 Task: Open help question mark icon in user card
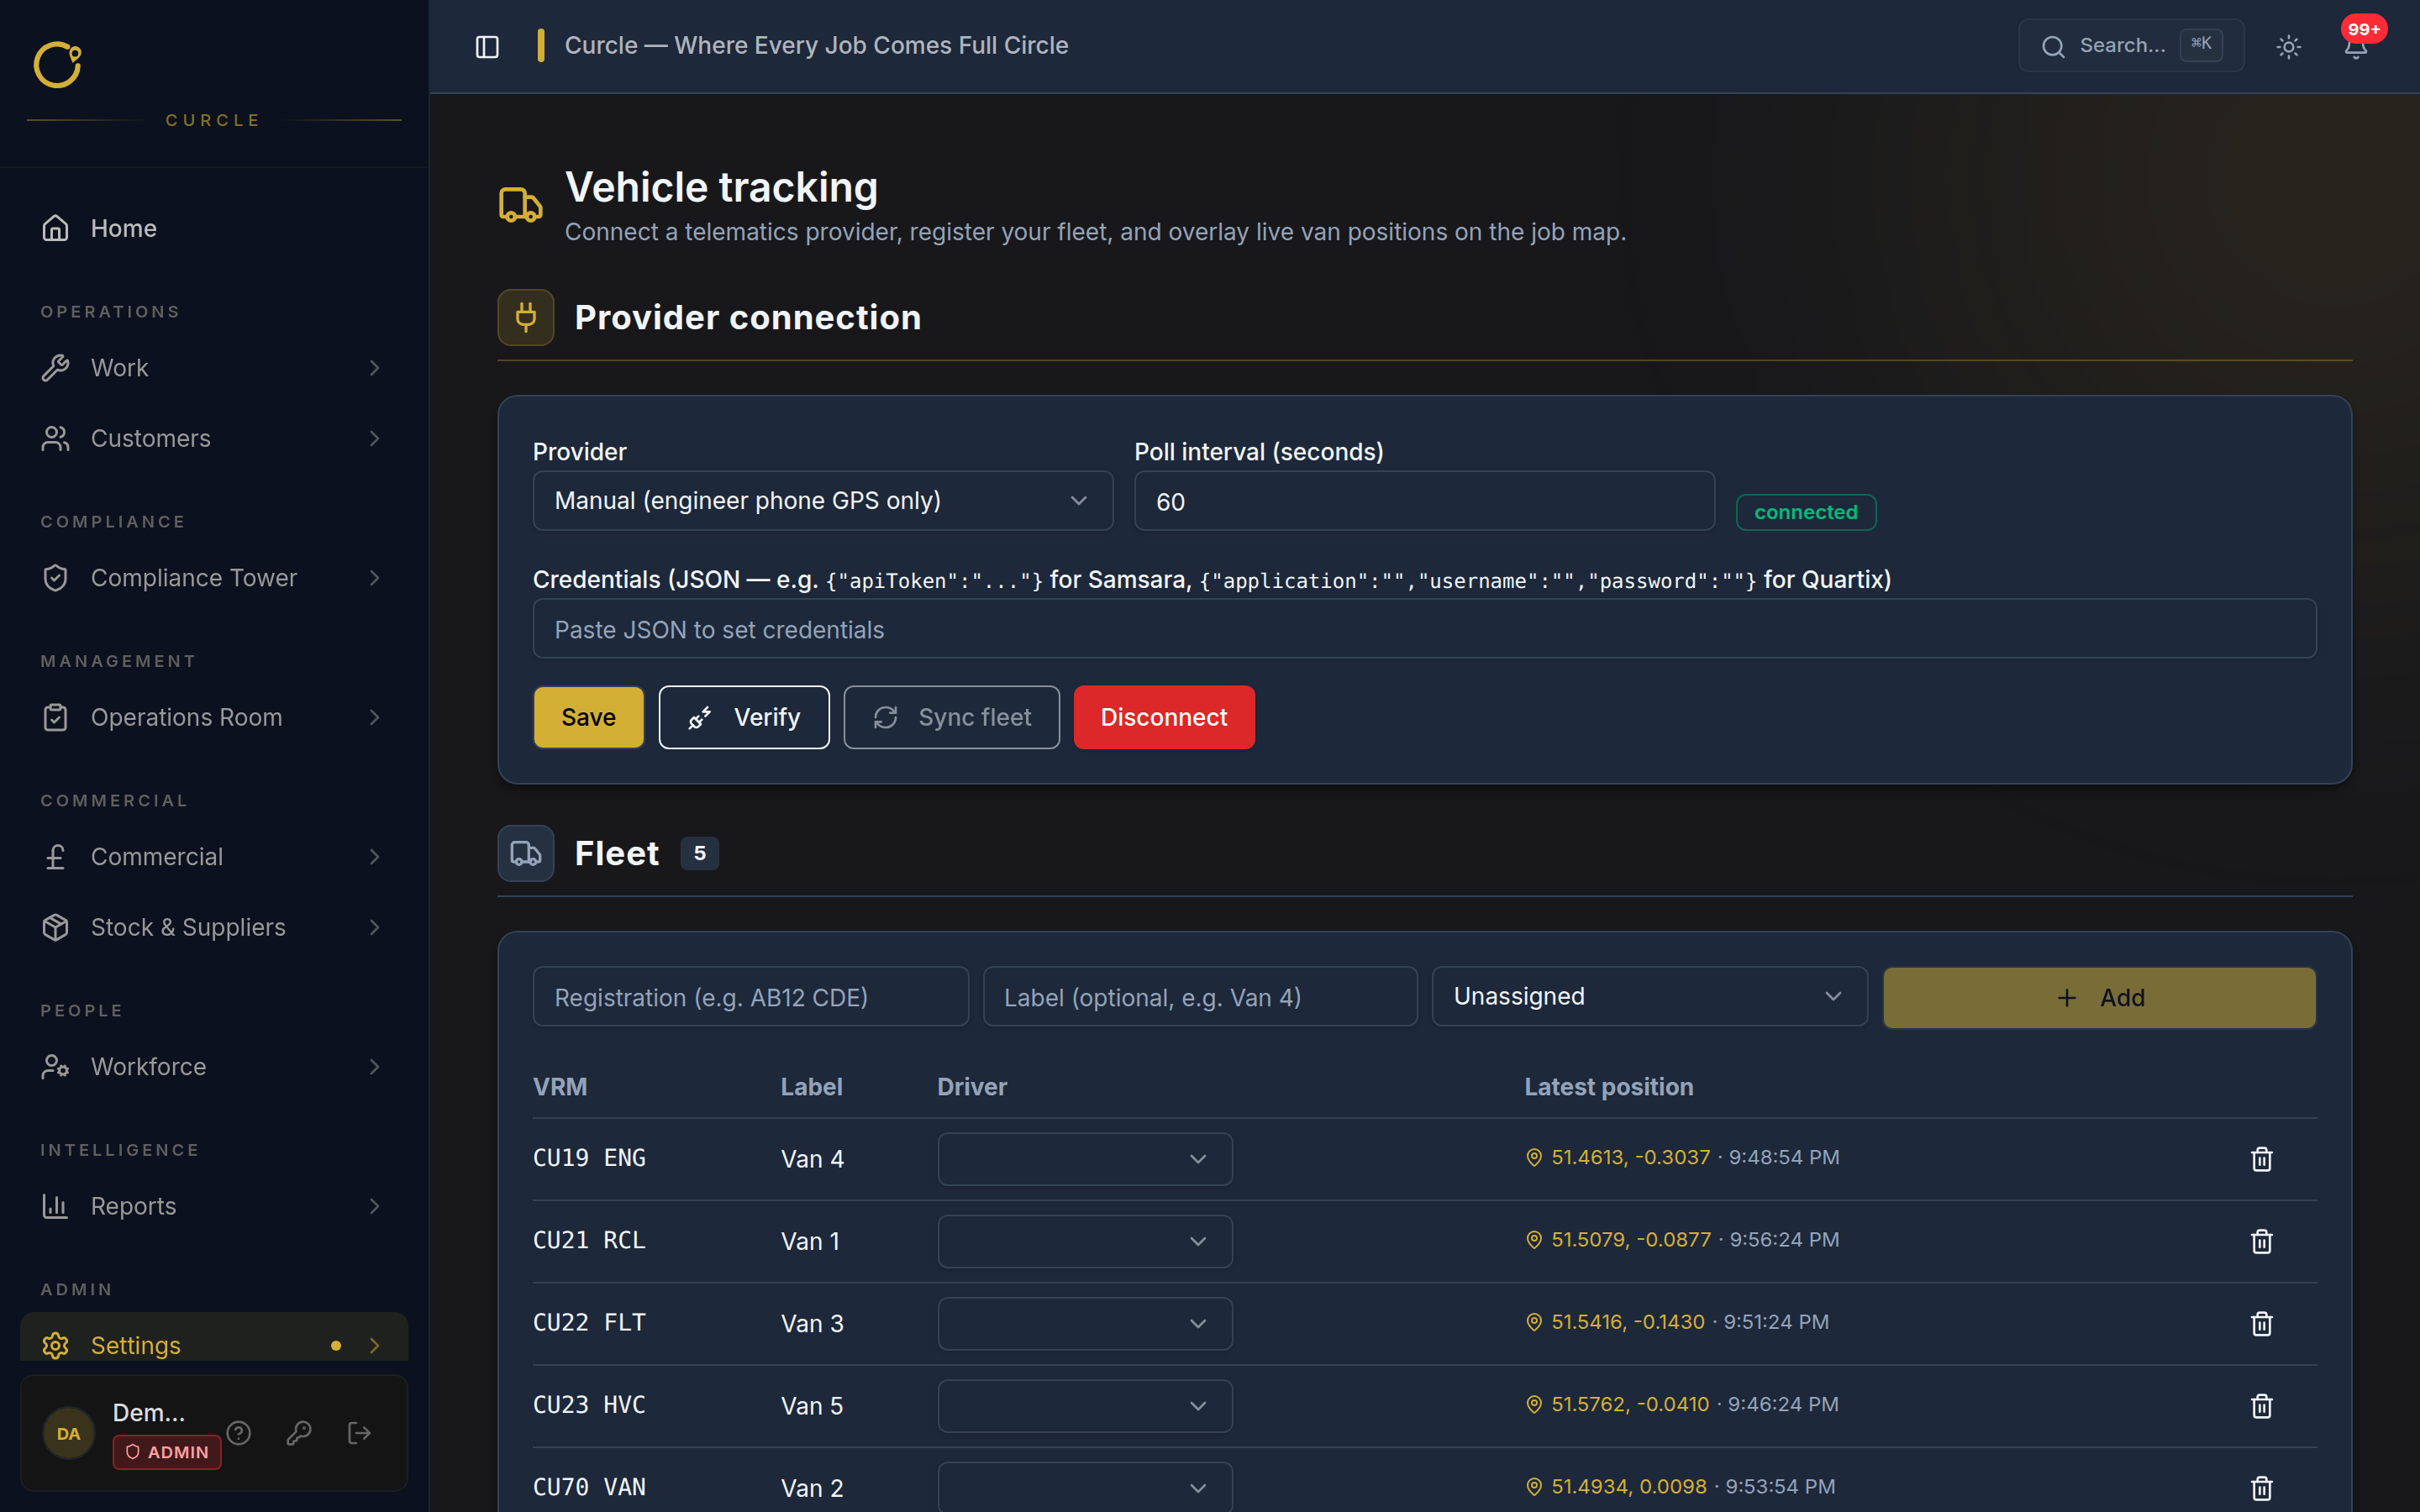(x=238, y=1433)
